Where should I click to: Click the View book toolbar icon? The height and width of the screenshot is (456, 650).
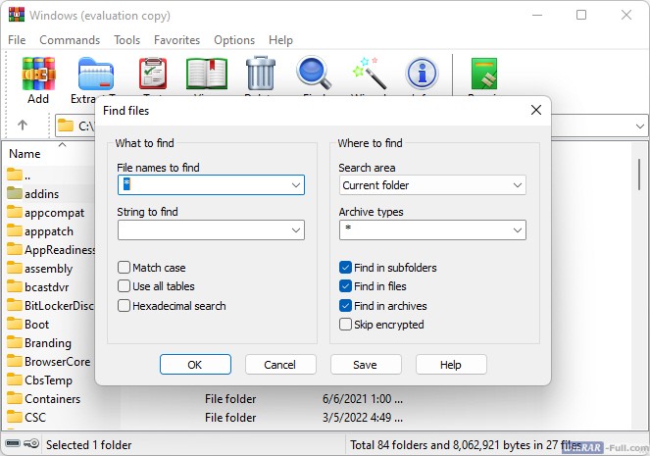pos(207,75)
